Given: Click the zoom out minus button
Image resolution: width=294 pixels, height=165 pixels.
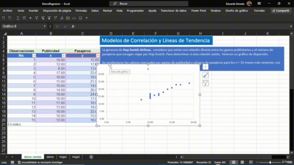Looking at the screenshot, I should (257, 162).
